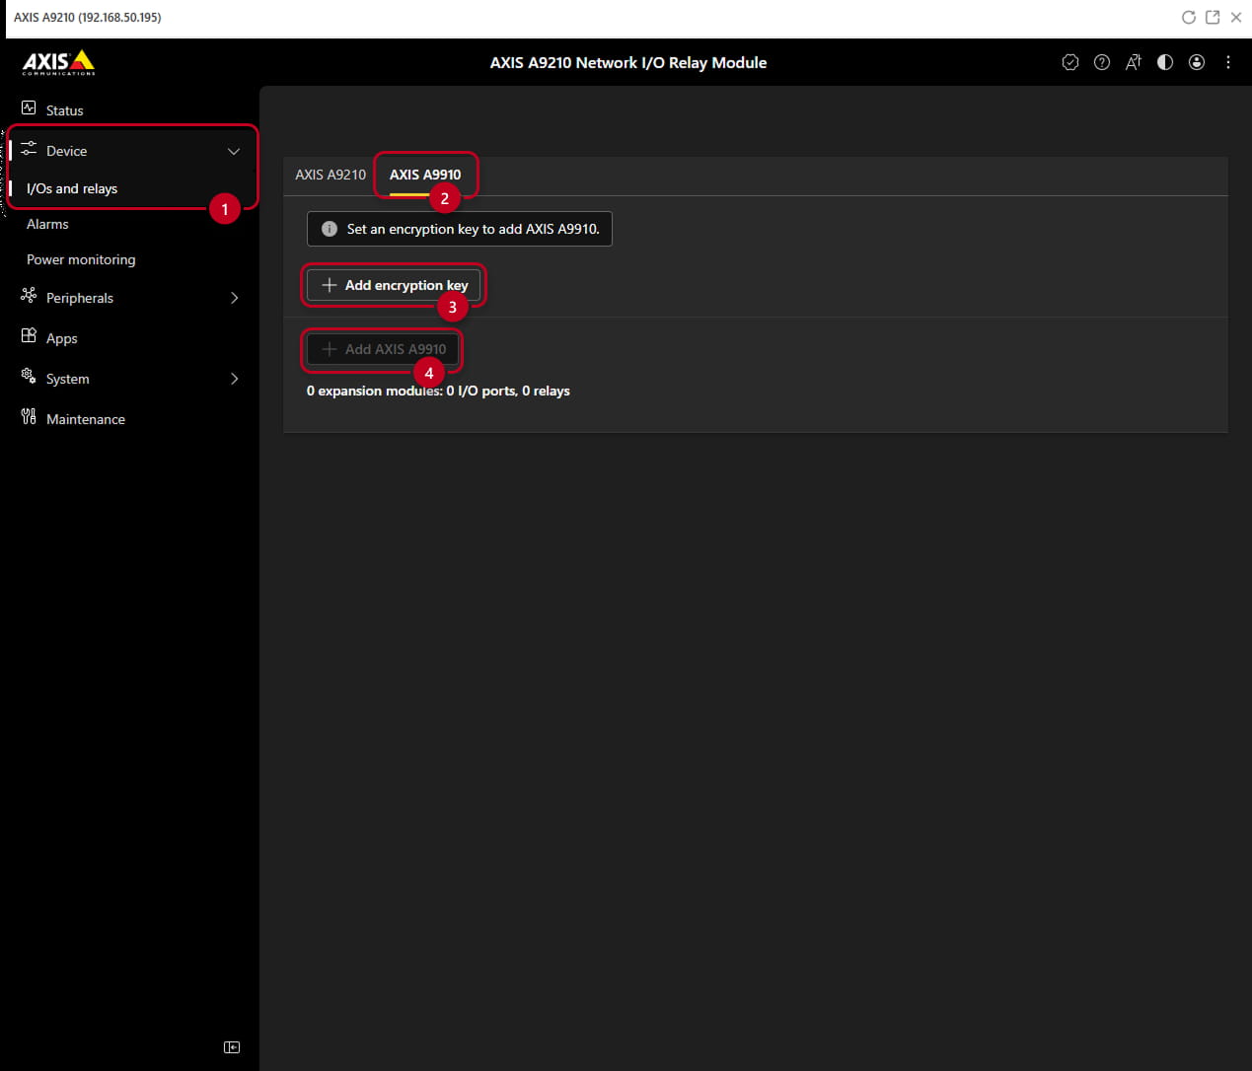The image size is (1252, 1071).
Task: Open I/Os and relays page
Action: pos(72,188)
